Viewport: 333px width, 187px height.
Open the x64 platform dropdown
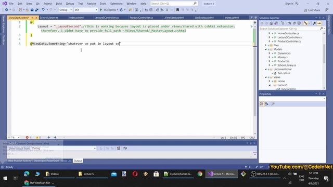[86, 10]
